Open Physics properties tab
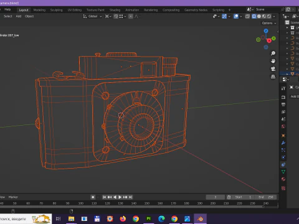This screenshot has width=299, height=224. click(283, 157)
